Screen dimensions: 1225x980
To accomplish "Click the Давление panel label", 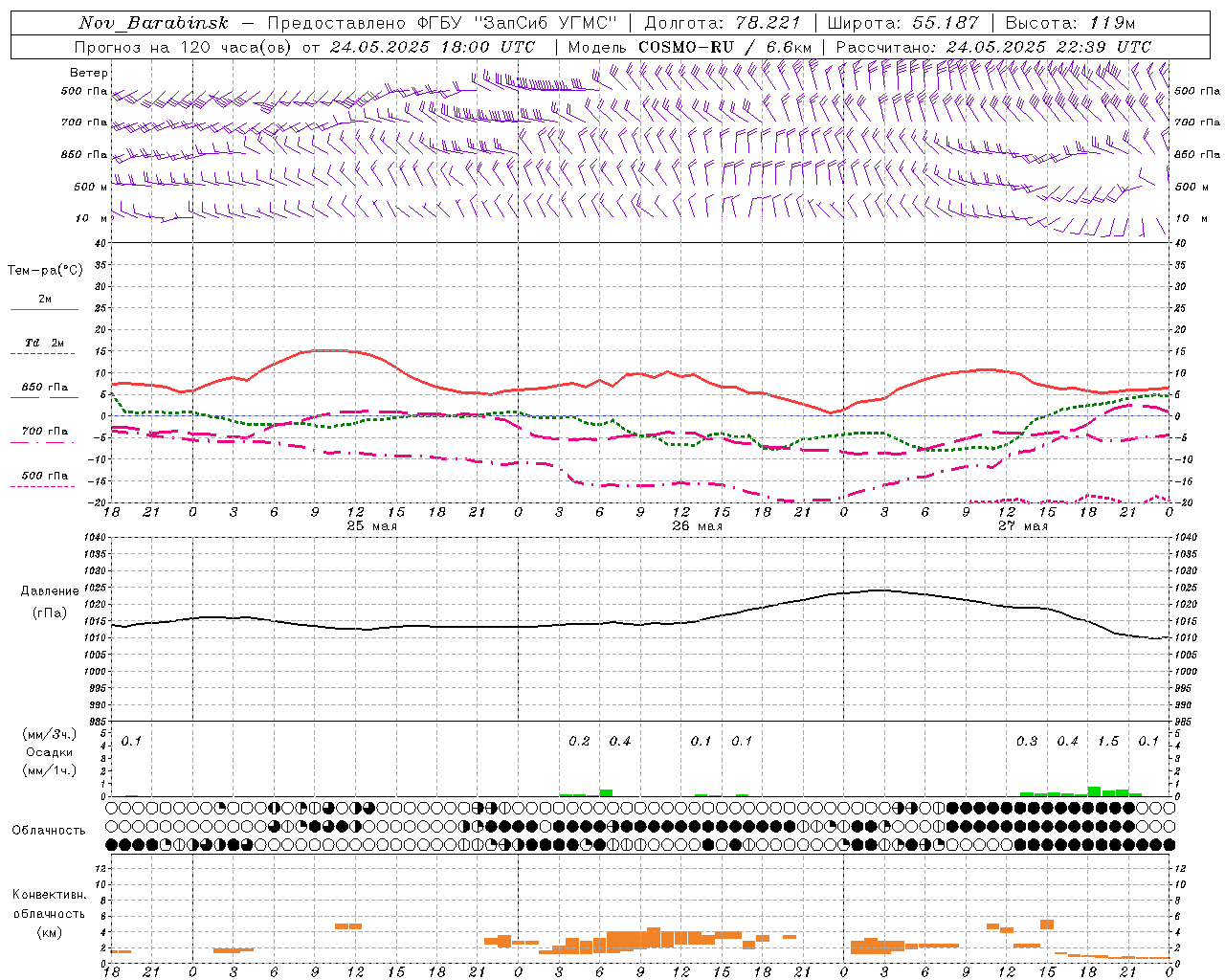I will click(50, 591).
